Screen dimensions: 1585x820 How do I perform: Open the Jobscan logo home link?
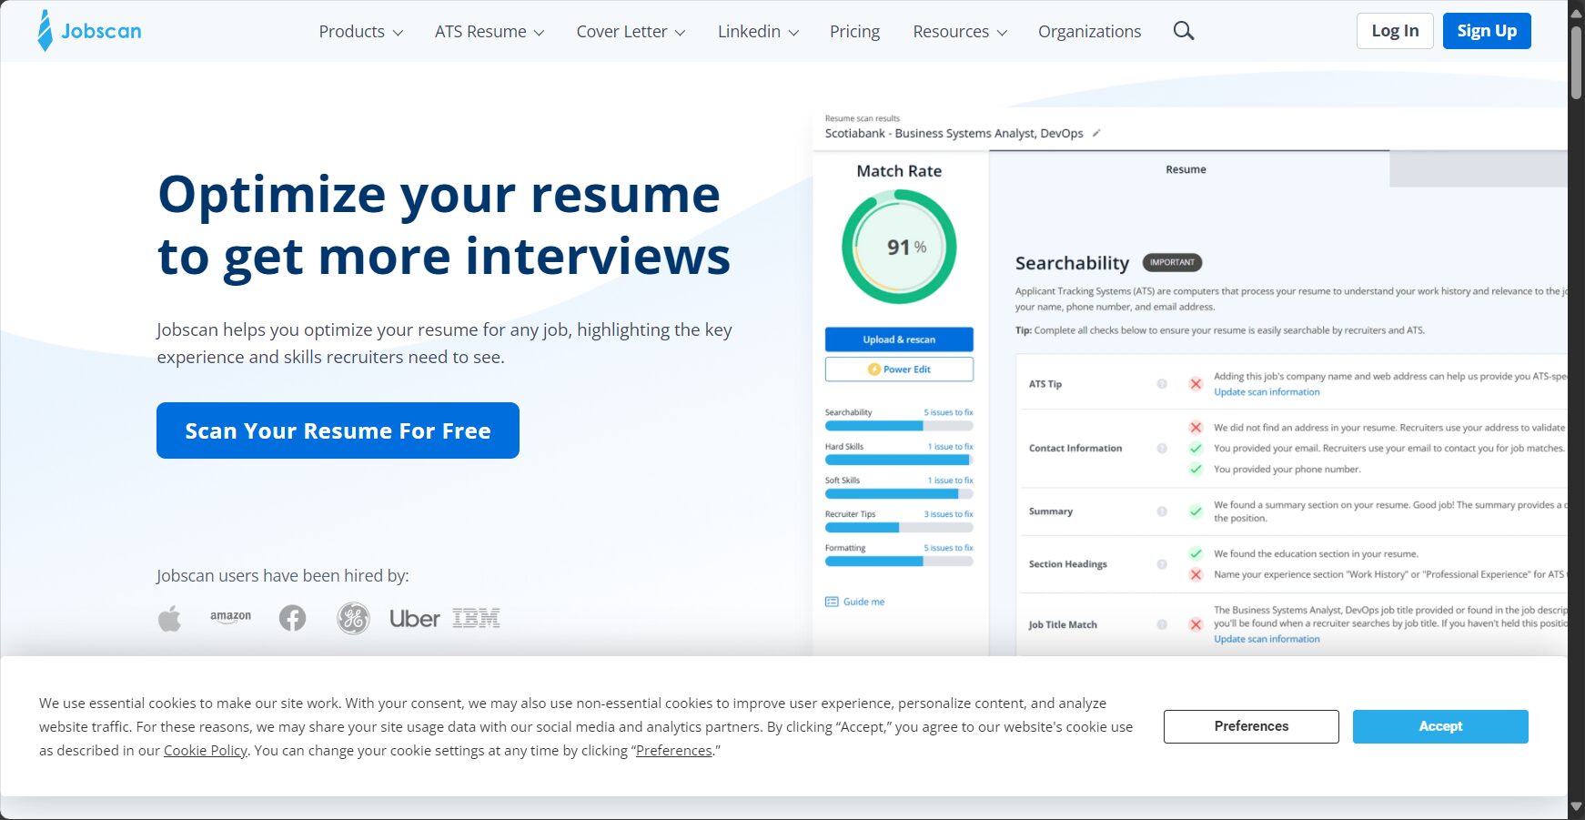90,31
